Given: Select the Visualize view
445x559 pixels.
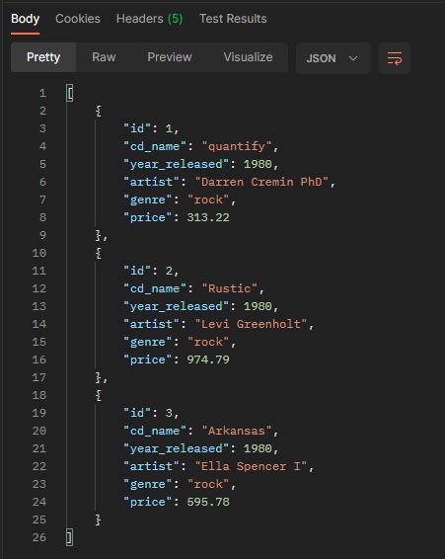Looking at the screenshot, I should coord(248,57).
